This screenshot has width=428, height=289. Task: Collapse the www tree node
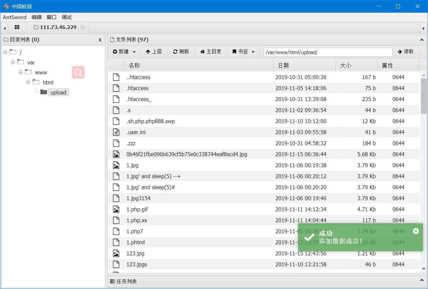[20, 72]
